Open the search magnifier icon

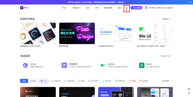pos(127,8)
